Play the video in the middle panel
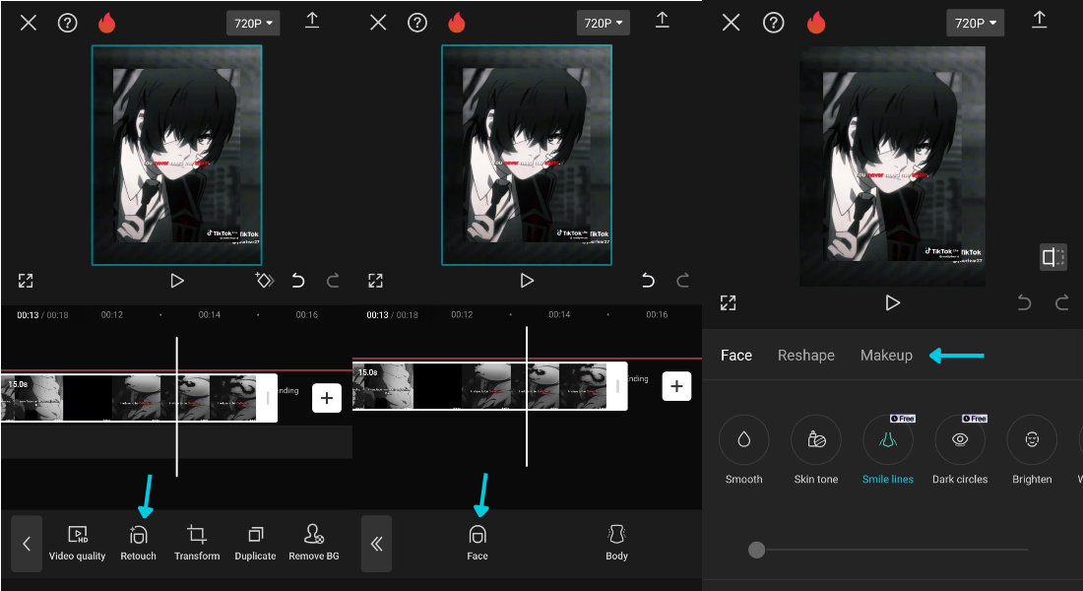This screenshot has width=1083, height=591. point(527,281)
